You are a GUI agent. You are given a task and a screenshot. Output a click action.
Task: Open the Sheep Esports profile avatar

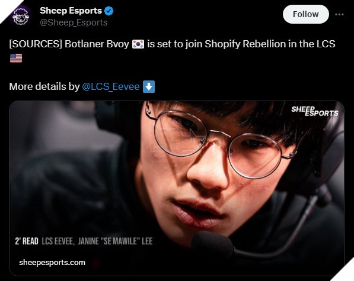pyautogui.click(x=21, y=16)
